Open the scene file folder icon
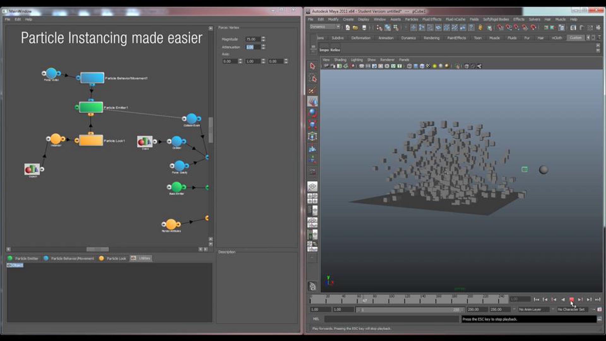 tap(356, 28)
